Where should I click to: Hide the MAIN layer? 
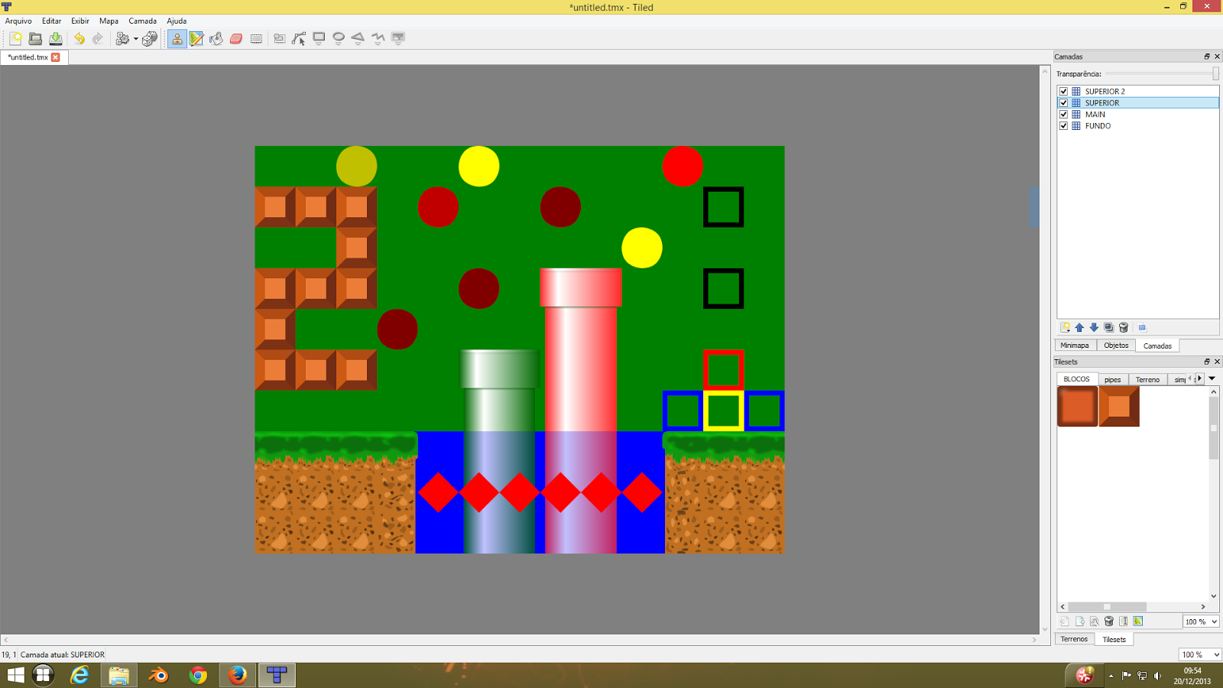(x=1064, y=114)
